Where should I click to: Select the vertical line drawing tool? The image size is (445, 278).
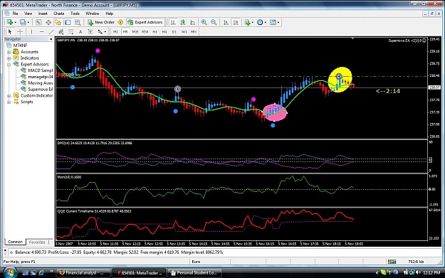31,31
